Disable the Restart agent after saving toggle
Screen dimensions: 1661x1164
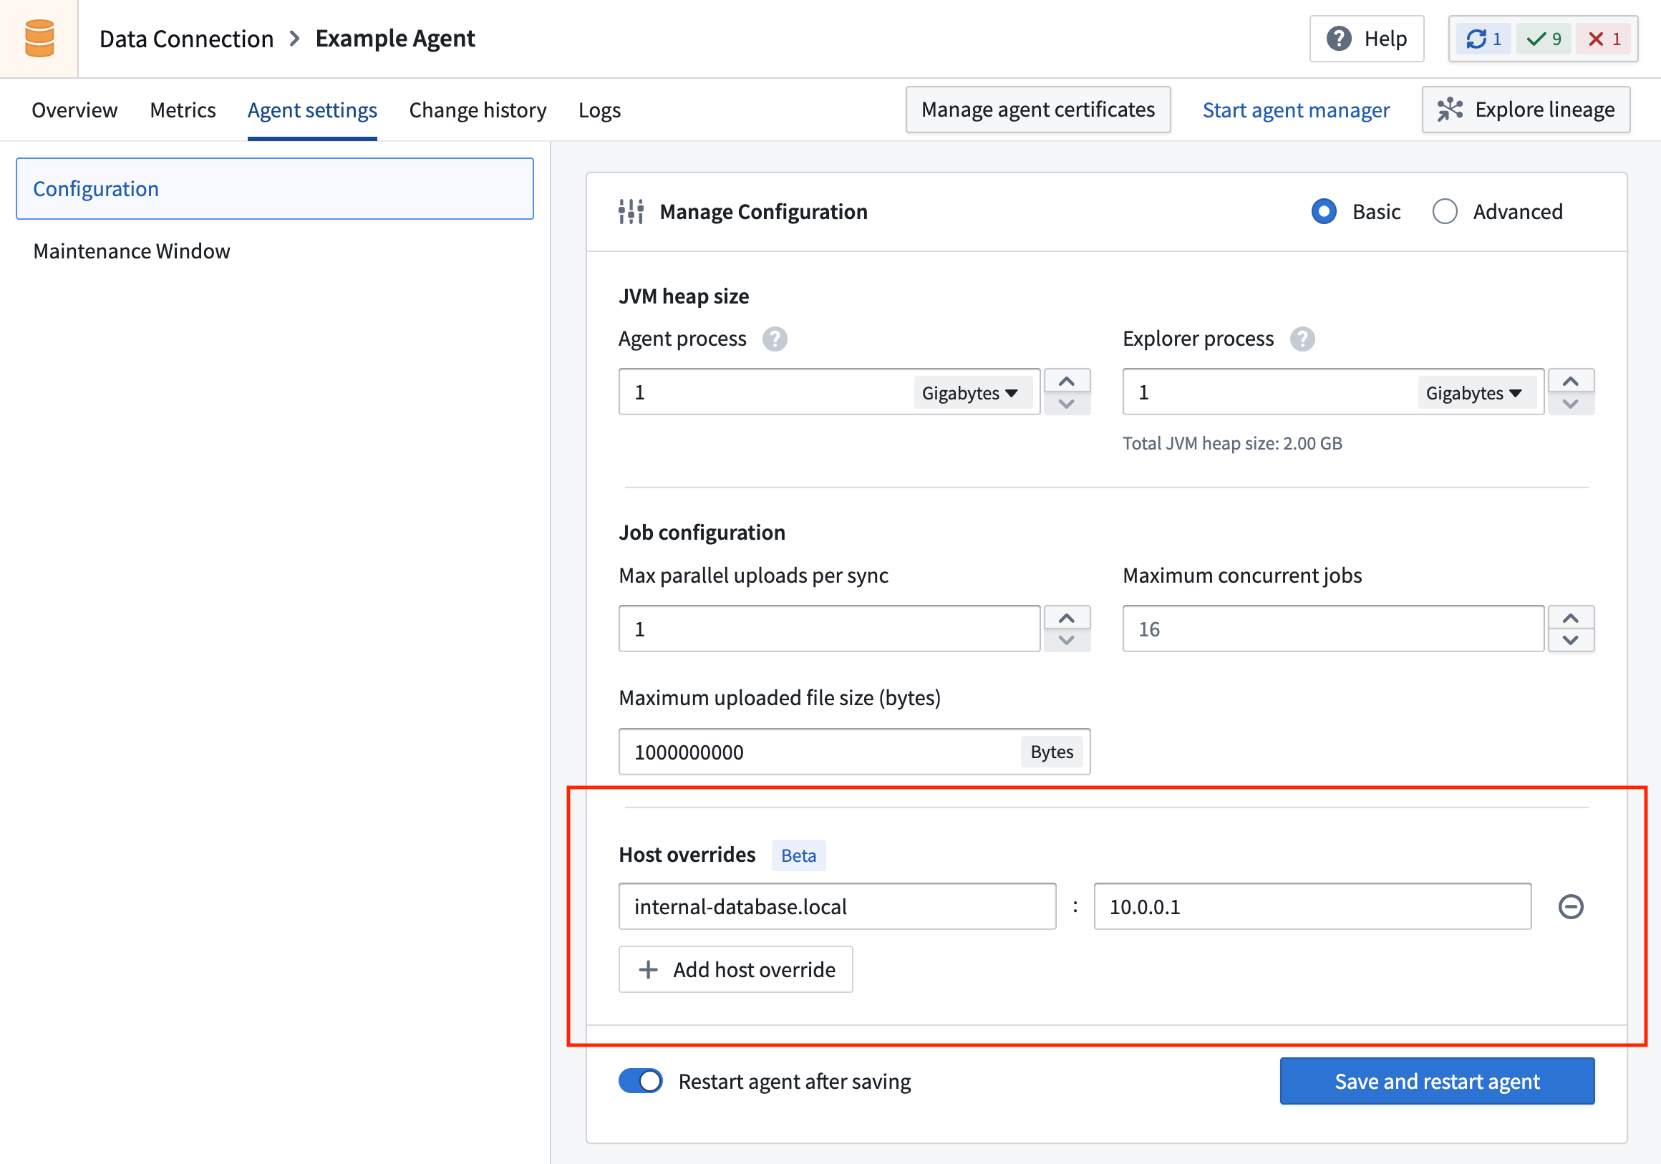[x=639, y=1081]
